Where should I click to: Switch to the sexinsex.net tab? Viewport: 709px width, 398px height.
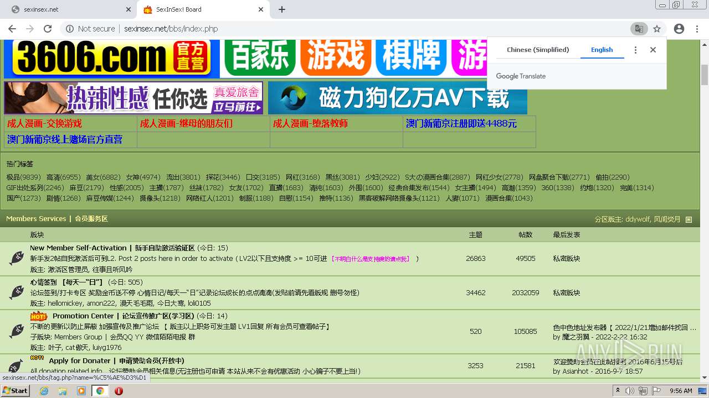pyautogui.click(x=69, y=9)
